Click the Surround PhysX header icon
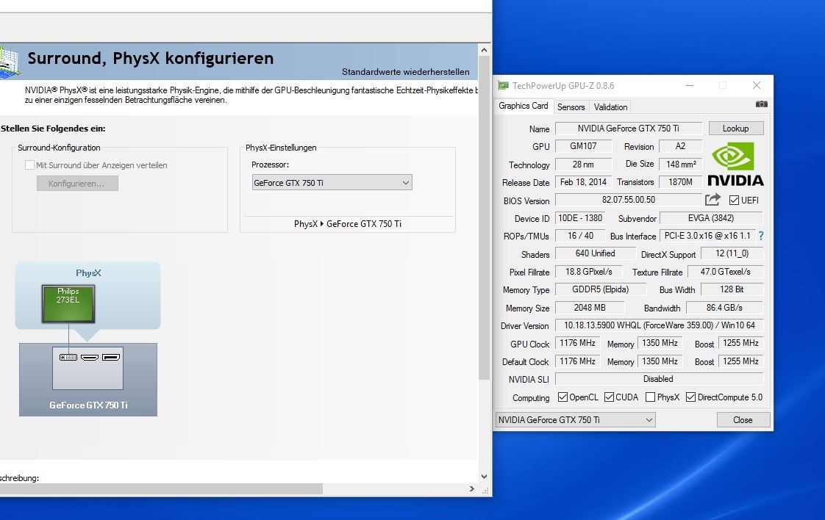825x520 pixels. 10,62
